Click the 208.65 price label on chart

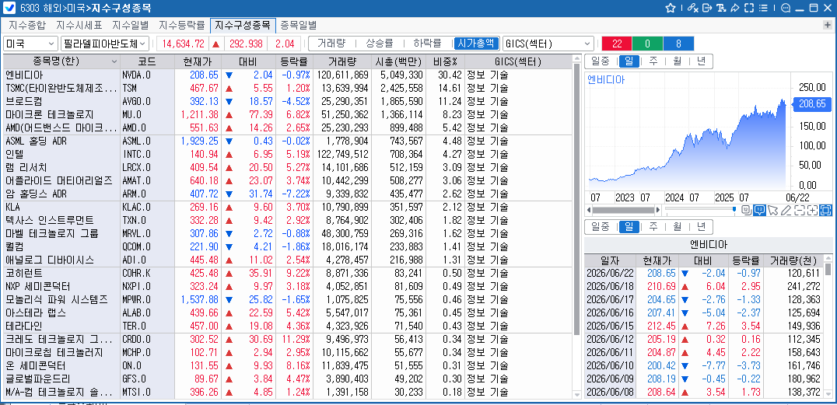point(812,103)
